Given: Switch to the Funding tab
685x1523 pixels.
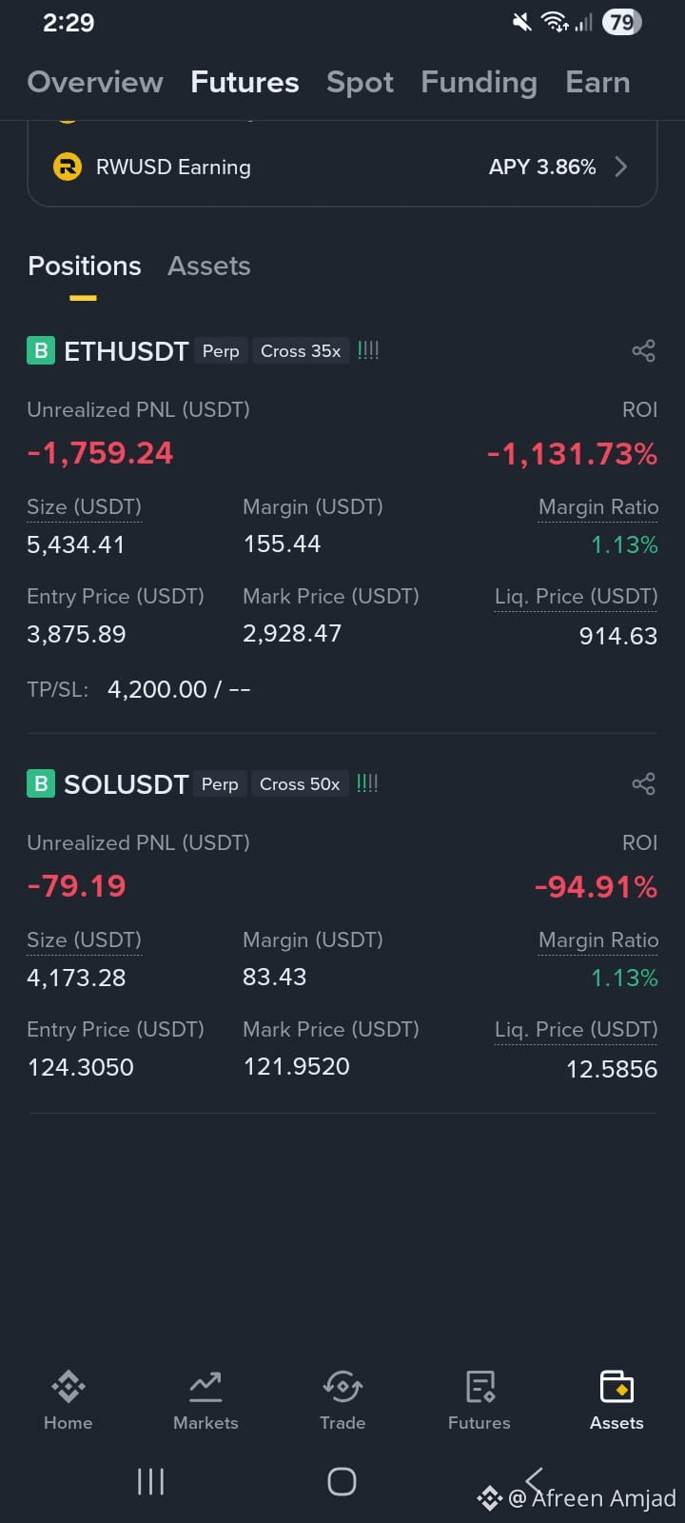Looking at the screenshot, I should pos(479,83).
